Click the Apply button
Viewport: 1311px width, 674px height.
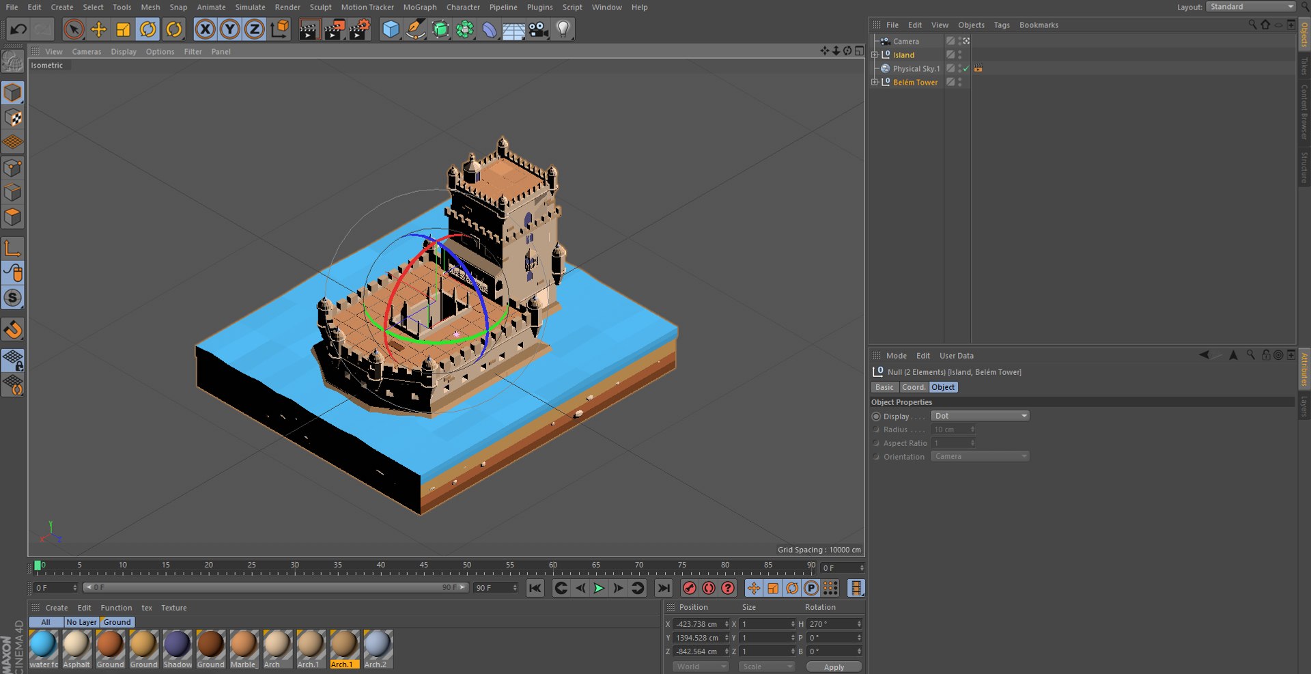834,667
